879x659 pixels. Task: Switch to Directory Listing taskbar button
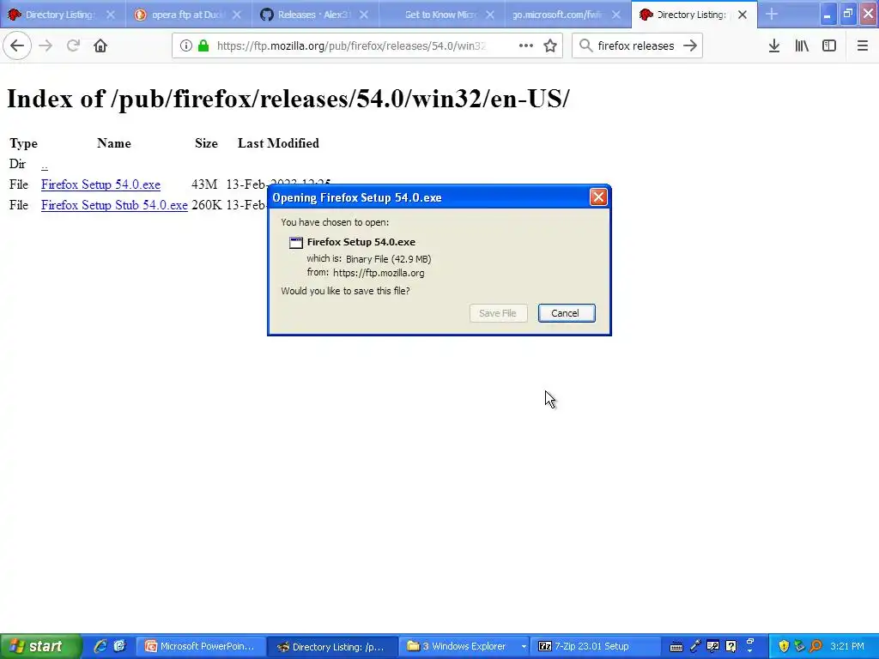pos(332,646)
